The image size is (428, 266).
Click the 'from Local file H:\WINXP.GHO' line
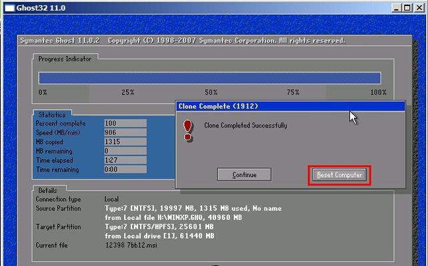173,218
